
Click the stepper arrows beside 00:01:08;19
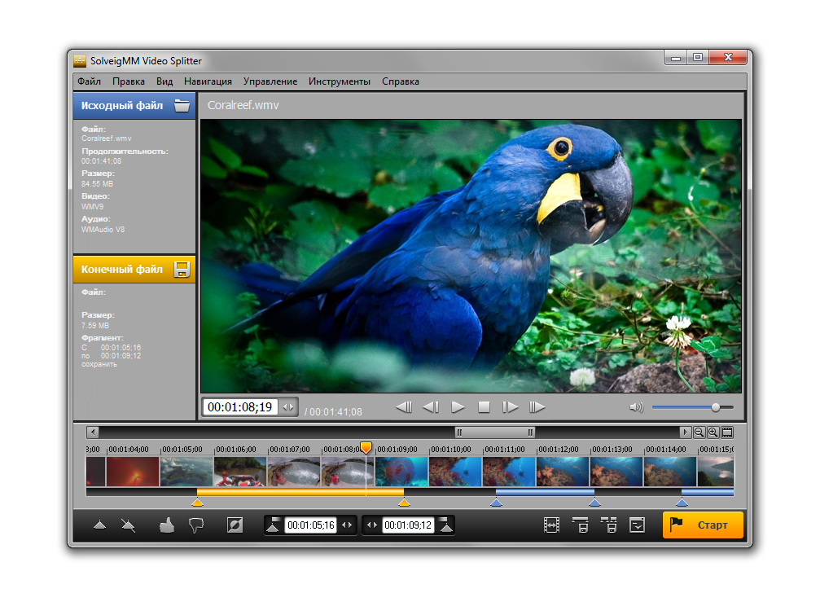(288, 406)
